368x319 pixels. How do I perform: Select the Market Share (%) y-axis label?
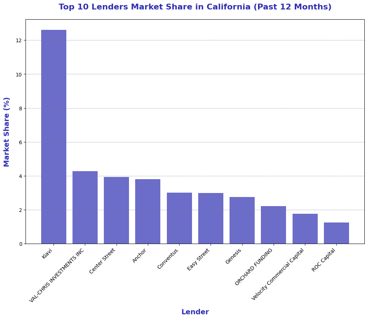6,132
